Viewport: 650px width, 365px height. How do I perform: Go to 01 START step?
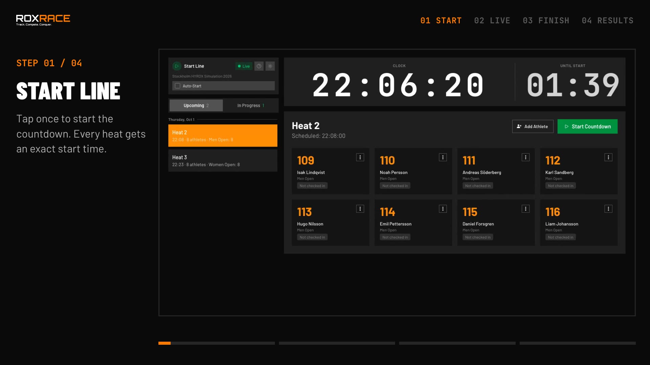tap(441, 21)
